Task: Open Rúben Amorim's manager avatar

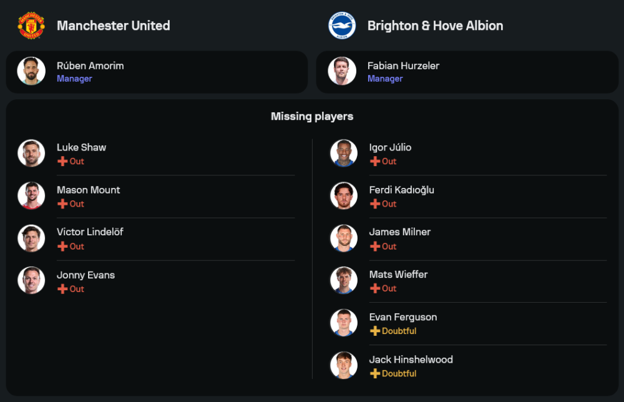Action: point(31,71)
